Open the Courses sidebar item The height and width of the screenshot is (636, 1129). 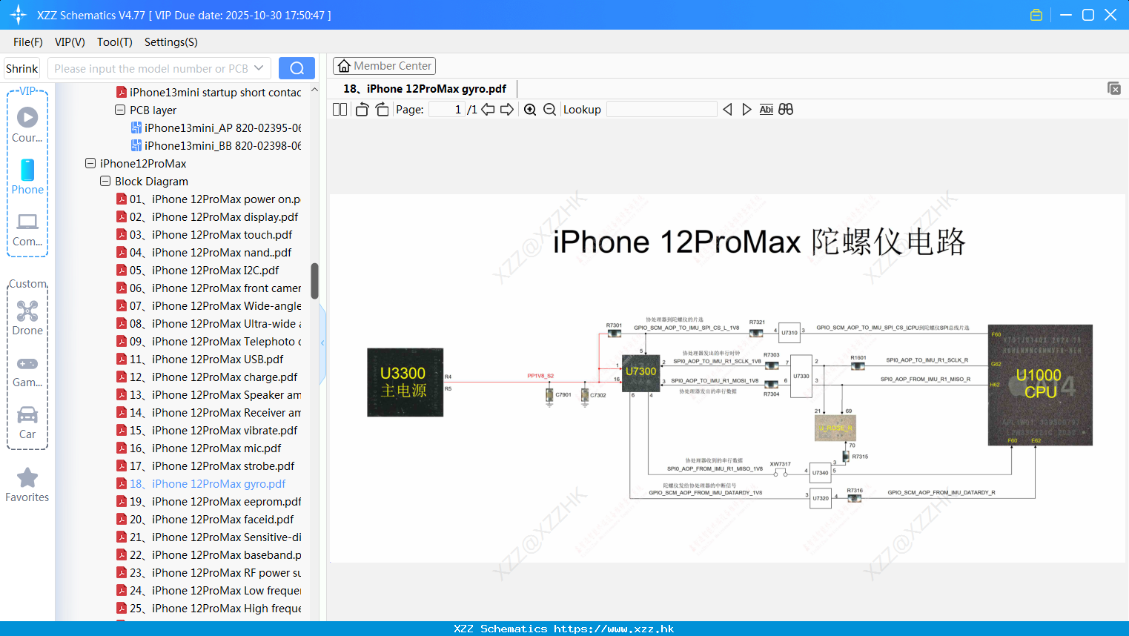27,125
